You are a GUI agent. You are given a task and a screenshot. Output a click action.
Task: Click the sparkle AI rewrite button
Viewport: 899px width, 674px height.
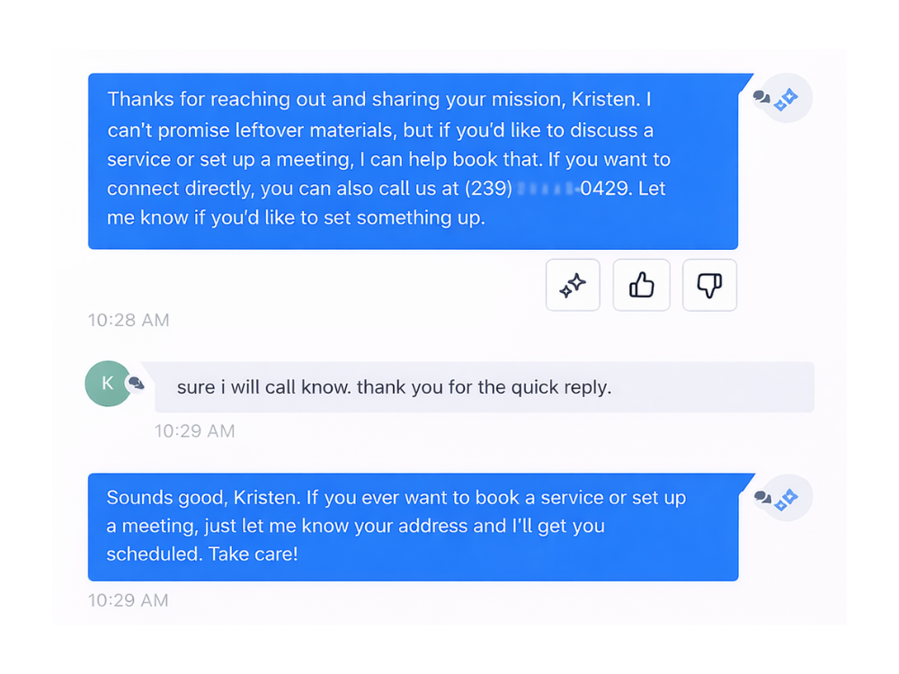point(573,286)
